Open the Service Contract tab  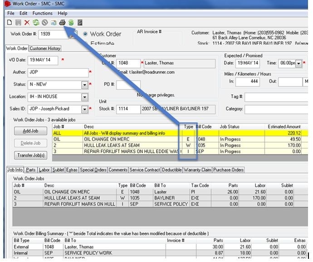tap(145, 170)
